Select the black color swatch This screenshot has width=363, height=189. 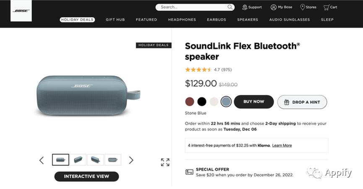[202, 102]
